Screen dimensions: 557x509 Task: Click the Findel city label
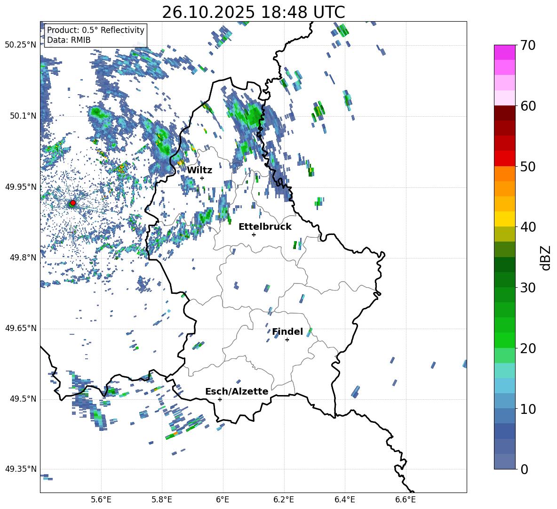(287, 331)
